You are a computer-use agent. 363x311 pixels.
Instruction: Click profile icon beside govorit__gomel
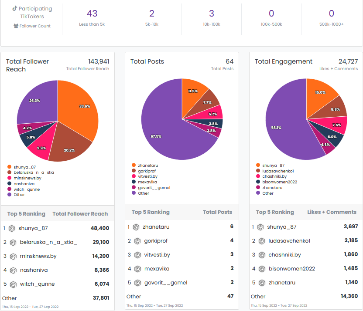(x=137, y=283)
